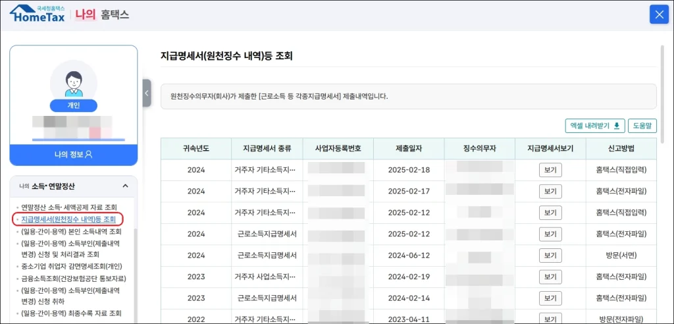The height and width of the screenshot is (324, 674).
Task: View statement submitted on 2024-06-12
Action: 550,255
